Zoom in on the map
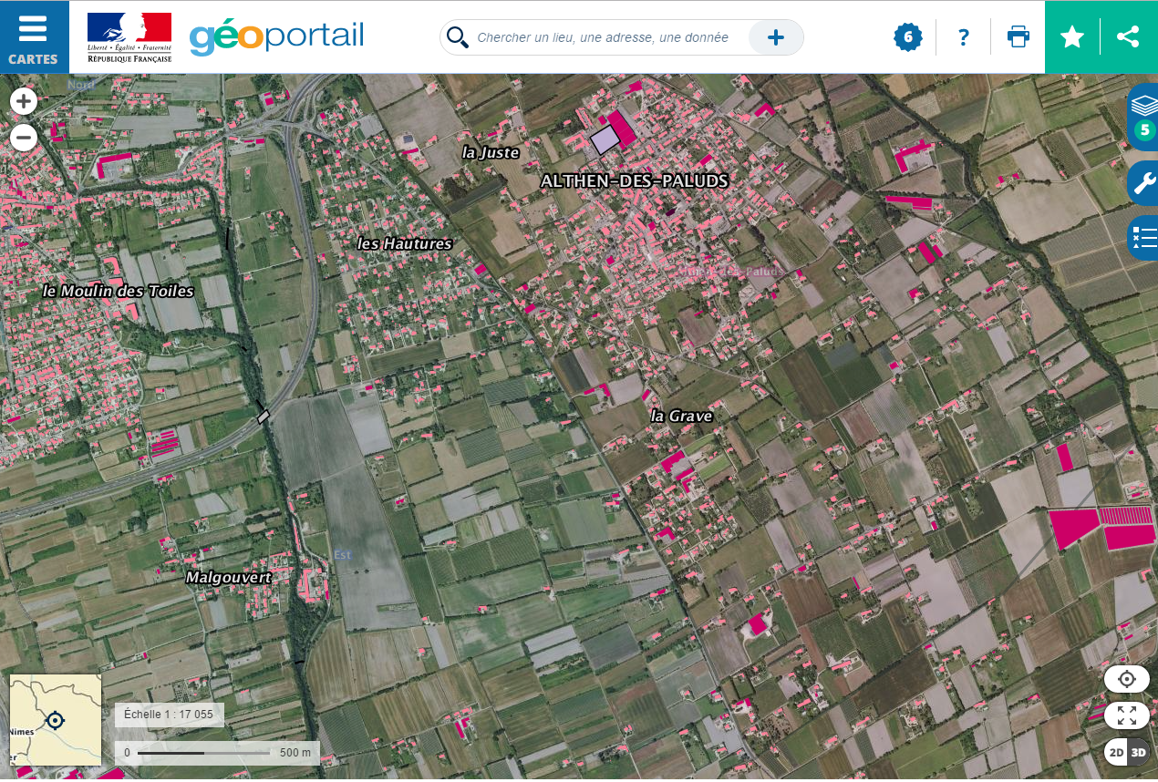The width and height of the screenshot is (1158, 782). click(24, 100)
